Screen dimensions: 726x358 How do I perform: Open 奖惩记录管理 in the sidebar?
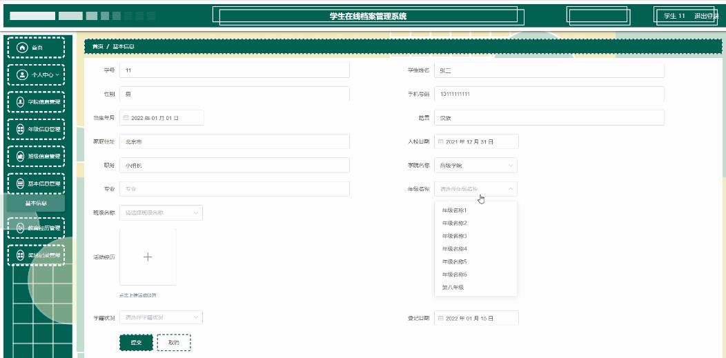click(x=36, y=255)
